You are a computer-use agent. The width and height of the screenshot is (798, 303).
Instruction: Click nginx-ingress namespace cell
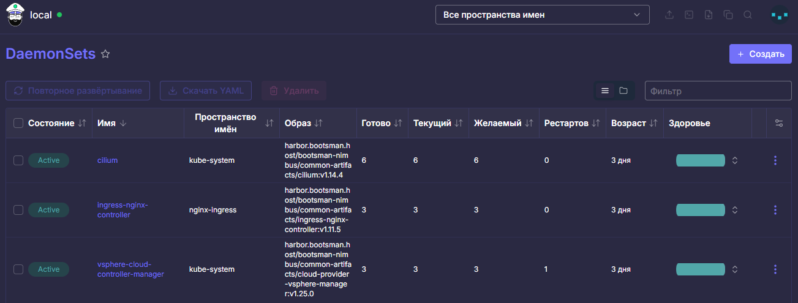[x=213, y=210]
